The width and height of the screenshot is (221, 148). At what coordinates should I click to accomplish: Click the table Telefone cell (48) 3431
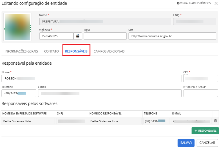point(156,121)
